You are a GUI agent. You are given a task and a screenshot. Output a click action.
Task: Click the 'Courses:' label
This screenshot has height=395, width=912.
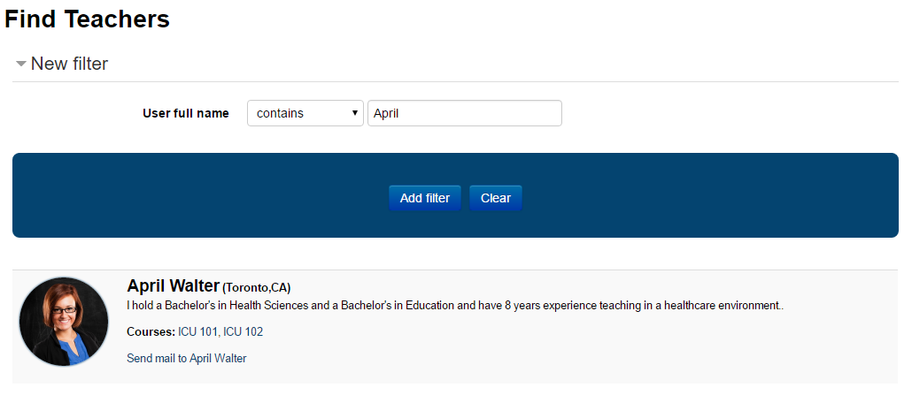[151, 332]
